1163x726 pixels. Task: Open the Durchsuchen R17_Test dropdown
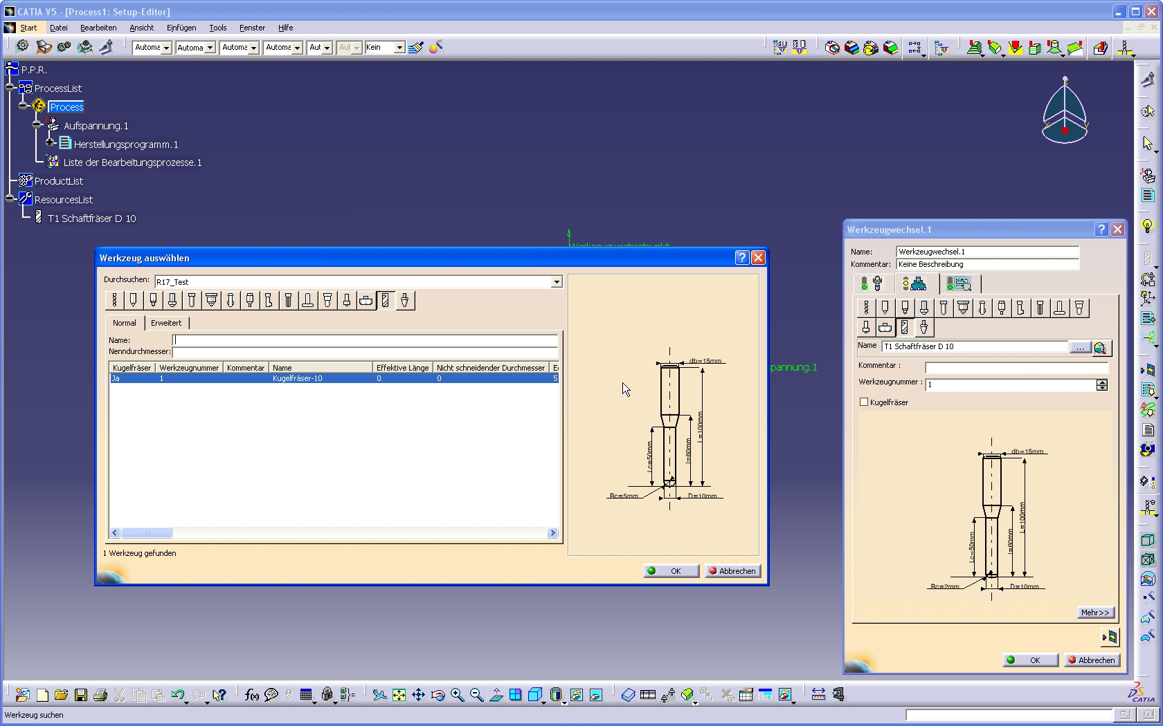pos(556,282)
